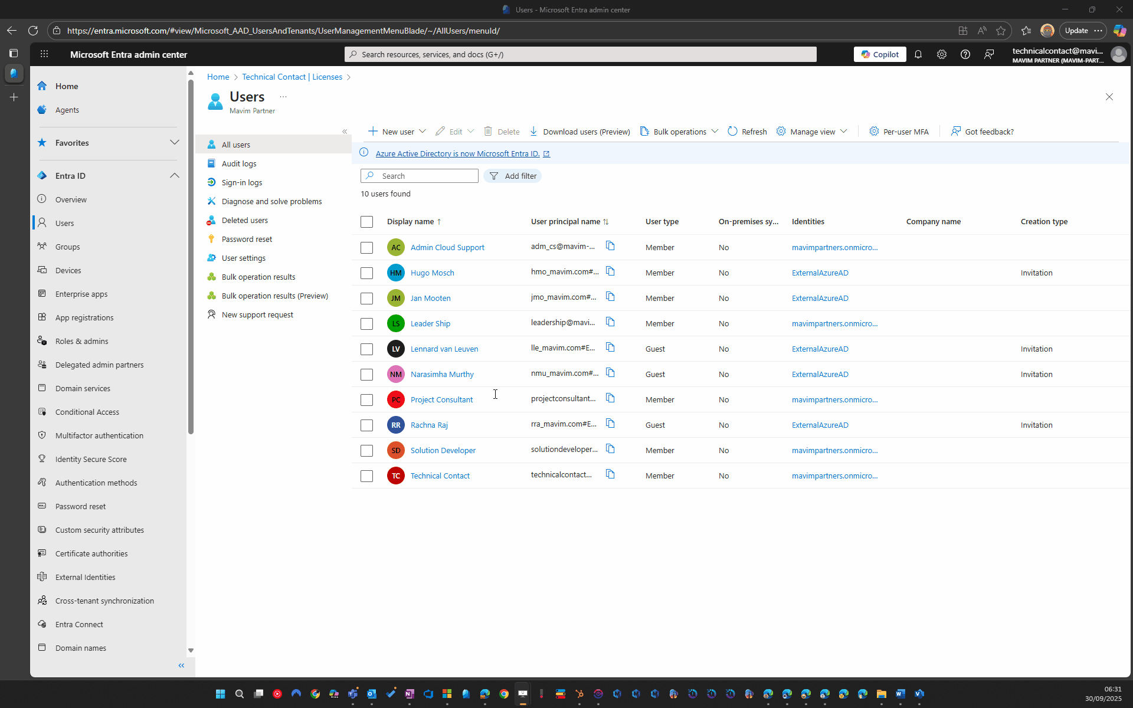Collapse the Users blade menu chevrons

[345, 132]
